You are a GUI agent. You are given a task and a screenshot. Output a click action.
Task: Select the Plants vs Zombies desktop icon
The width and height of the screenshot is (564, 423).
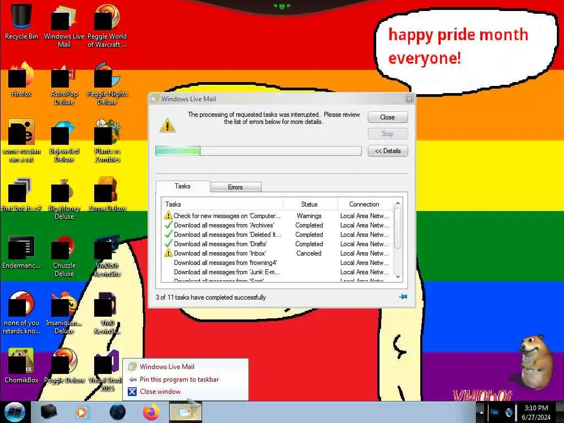[x=107, y=140]
